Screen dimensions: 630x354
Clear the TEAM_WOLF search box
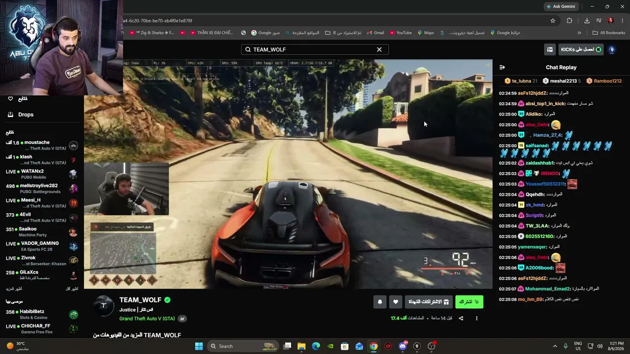coord(379,50)
